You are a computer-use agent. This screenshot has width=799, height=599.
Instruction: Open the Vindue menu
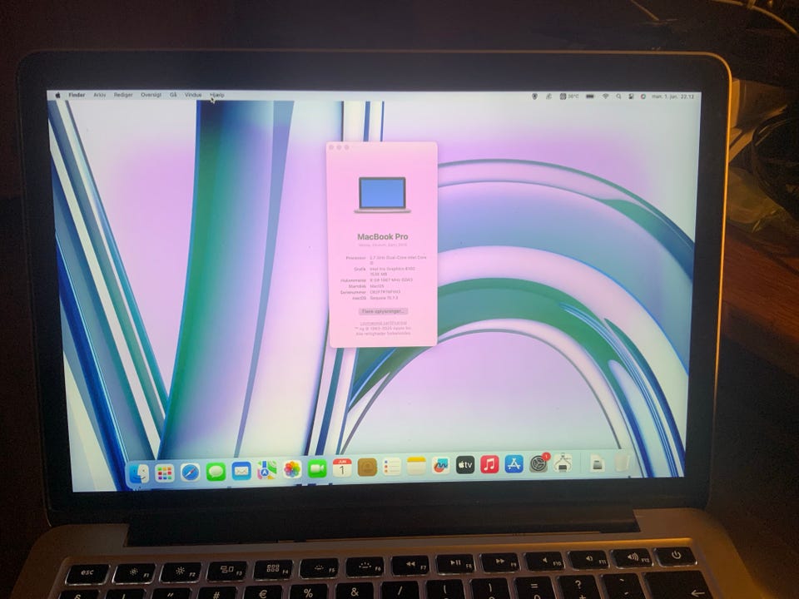point(193,95)
